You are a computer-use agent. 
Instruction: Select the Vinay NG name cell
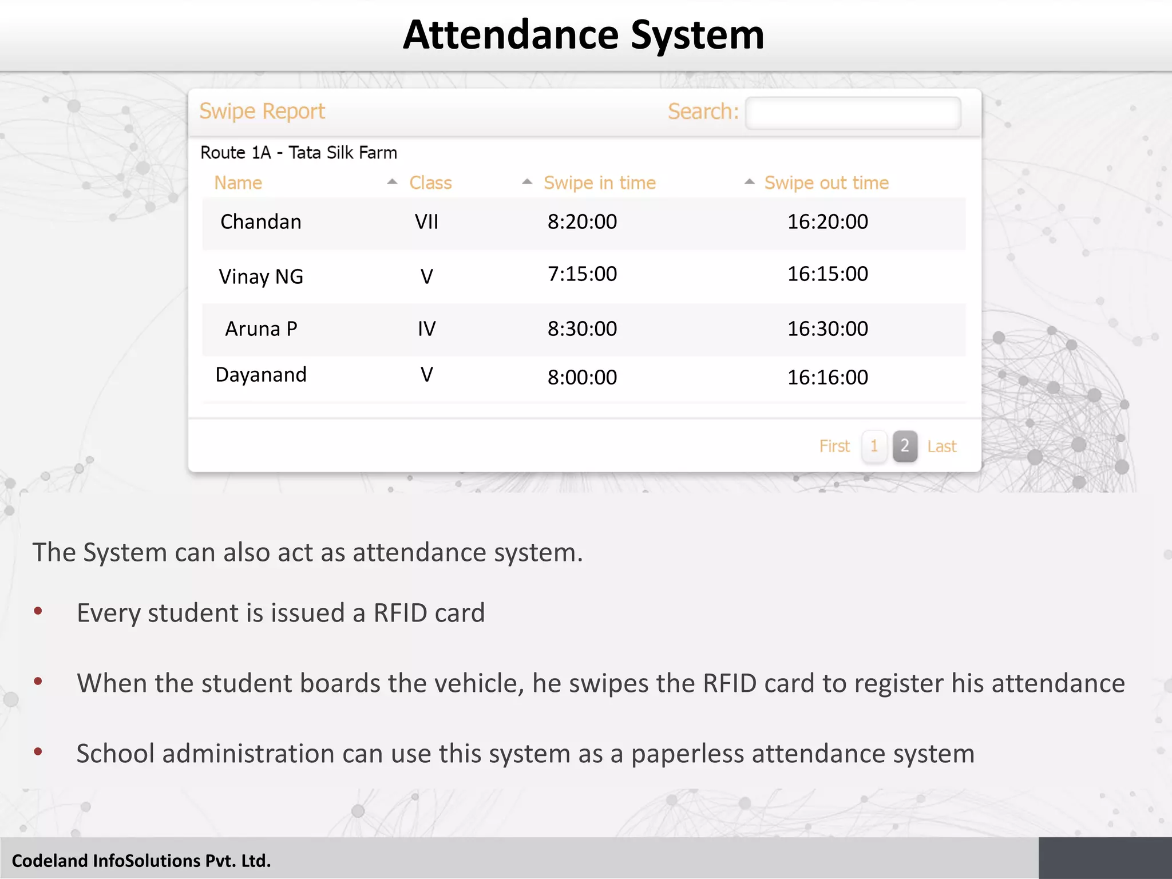point(261,277)
